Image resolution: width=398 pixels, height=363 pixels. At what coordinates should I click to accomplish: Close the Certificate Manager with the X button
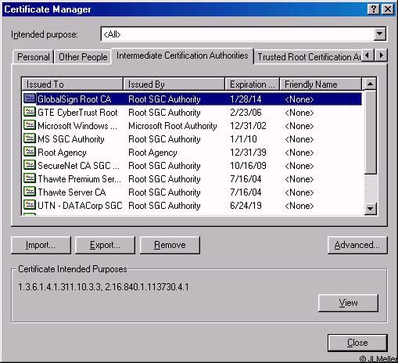pos(388,9)
